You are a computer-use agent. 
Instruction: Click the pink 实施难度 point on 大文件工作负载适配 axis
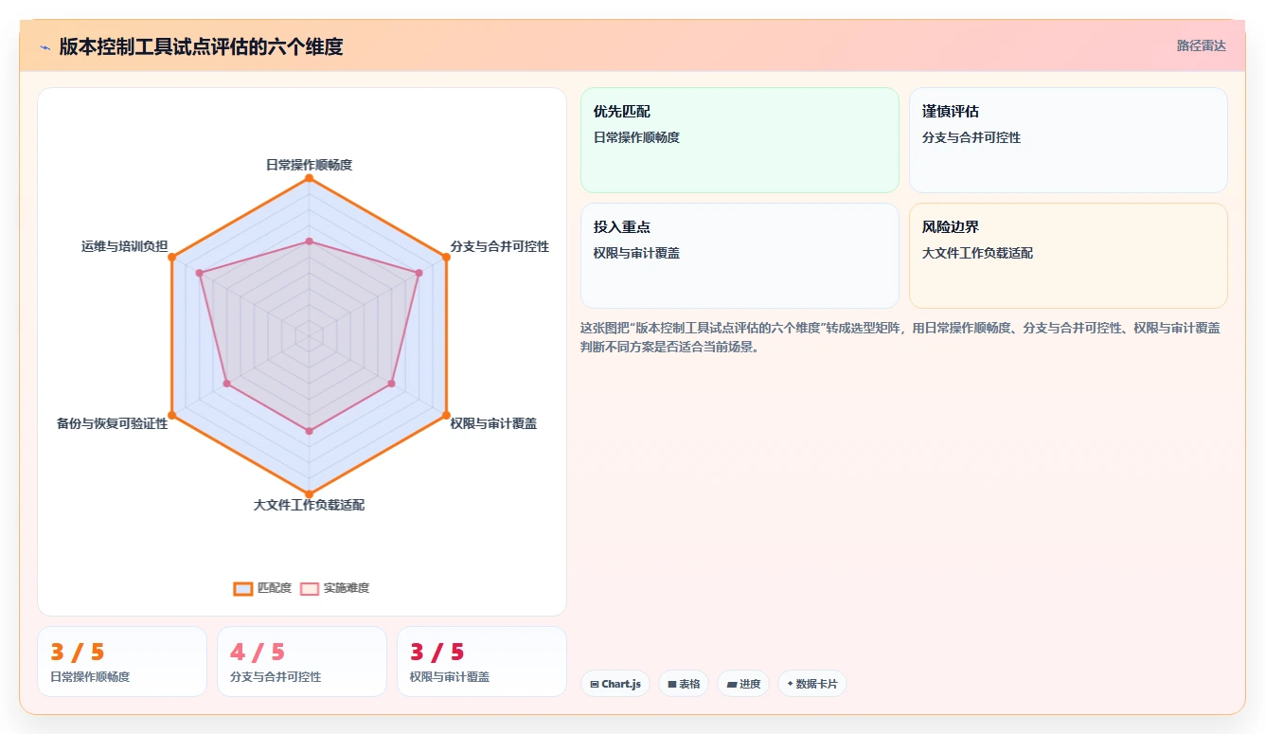tap(309, 431)
